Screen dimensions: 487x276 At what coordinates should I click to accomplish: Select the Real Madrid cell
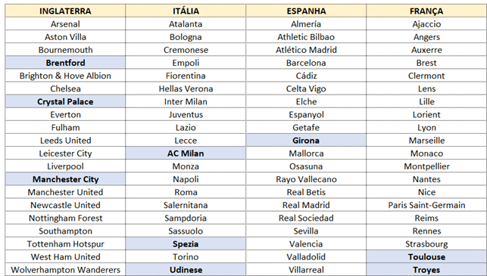306,205
